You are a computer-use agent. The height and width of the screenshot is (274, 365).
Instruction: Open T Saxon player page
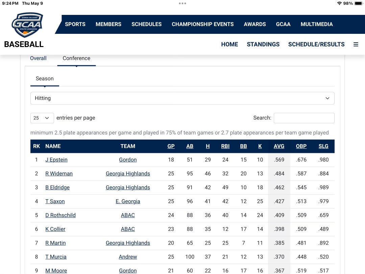coord(55,201)
